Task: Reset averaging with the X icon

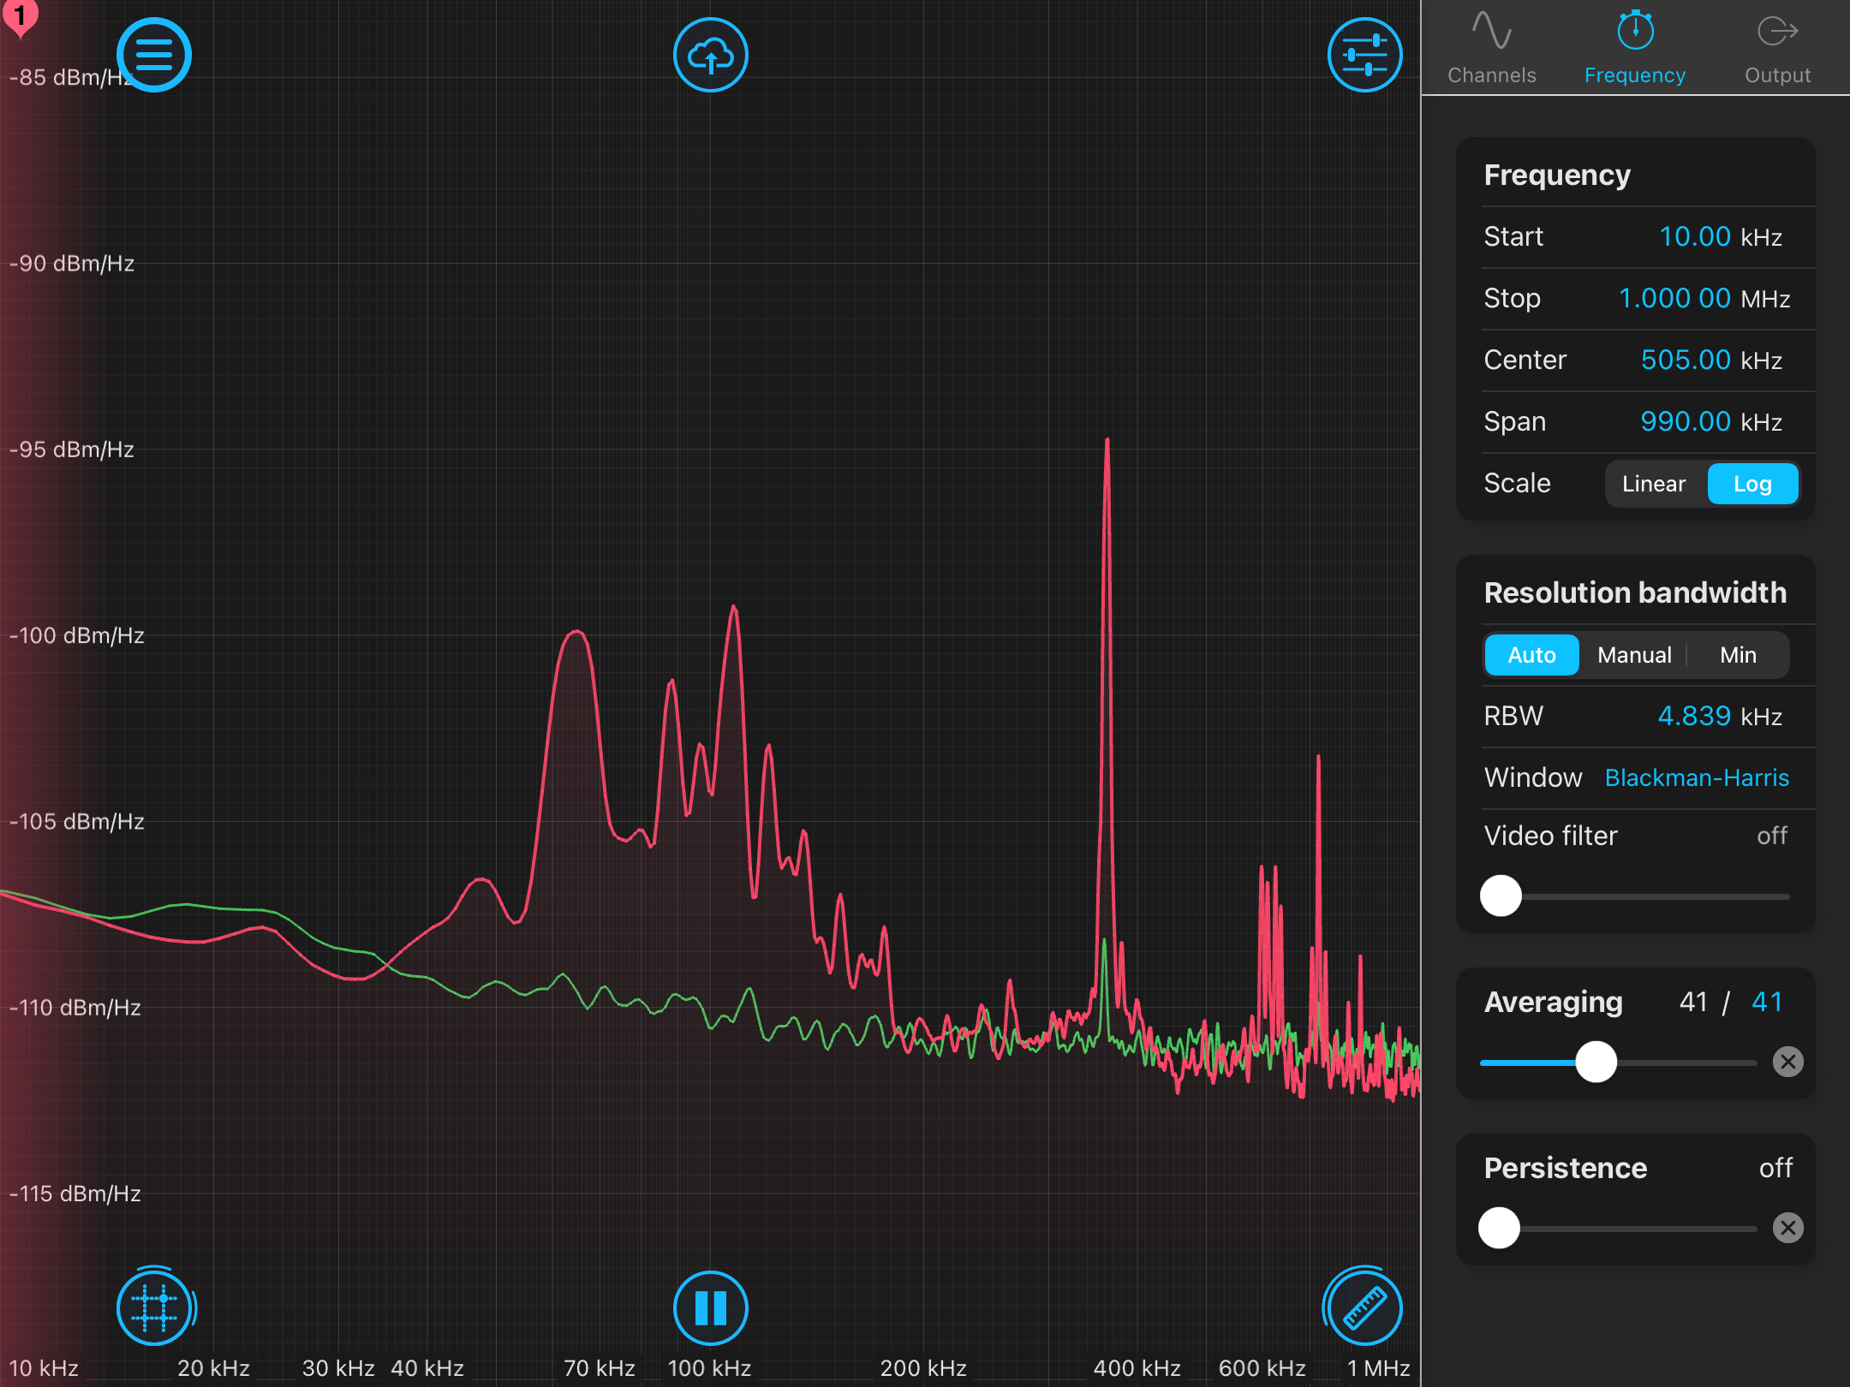Action: (1787, 1062)
